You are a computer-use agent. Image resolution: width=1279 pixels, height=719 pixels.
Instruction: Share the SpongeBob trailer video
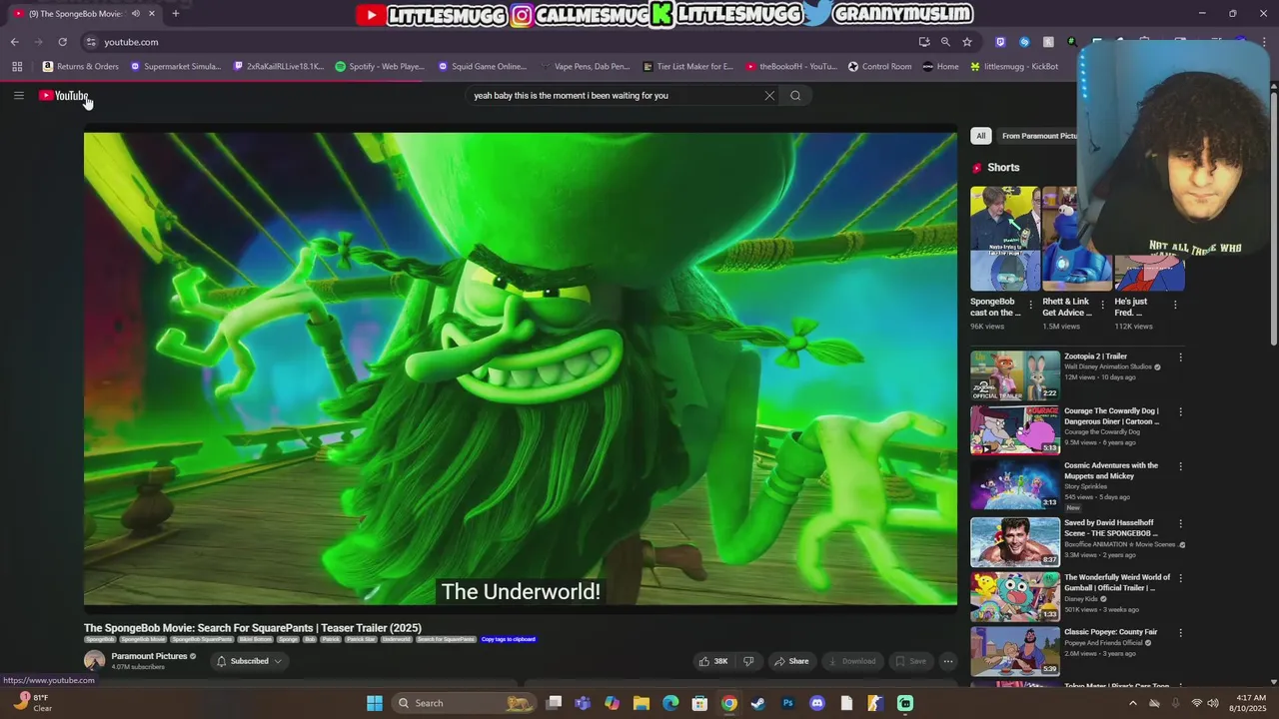click(x=791, y=661)
